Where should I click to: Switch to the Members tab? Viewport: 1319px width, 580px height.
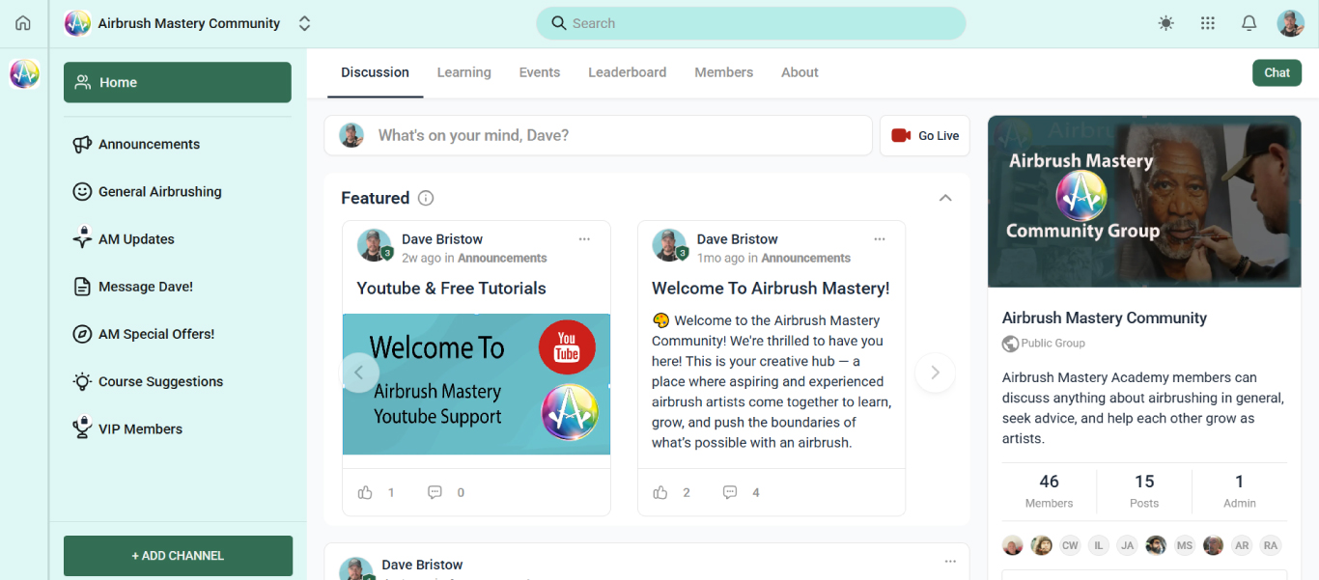pos(723,72)
